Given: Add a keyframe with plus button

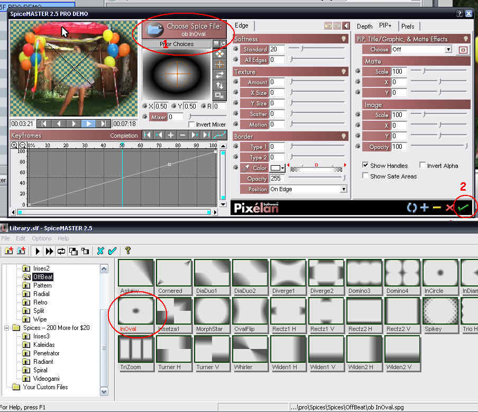Looking at the screenshot, I should coord(171,135).
